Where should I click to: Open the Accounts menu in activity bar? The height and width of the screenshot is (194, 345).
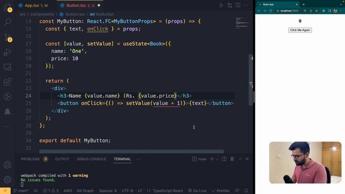click(8, 164)
